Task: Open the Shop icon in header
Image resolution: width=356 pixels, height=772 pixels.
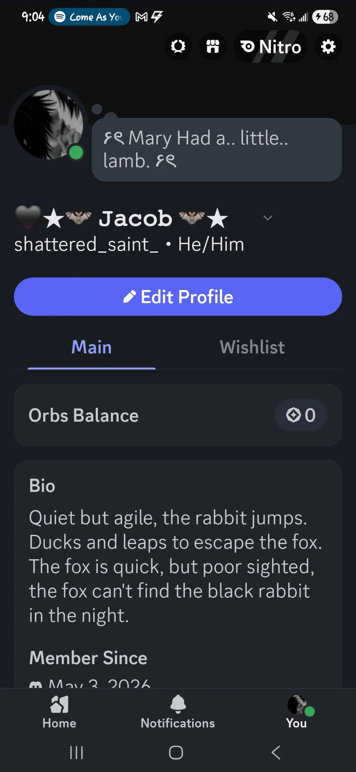Action: [213, 47]
